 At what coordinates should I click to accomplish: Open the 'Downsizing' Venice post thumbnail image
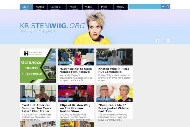[x=76, y=57]
